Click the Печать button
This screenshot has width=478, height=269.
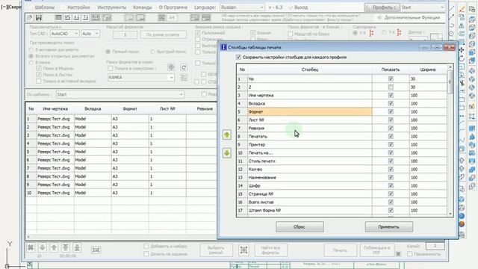pos(340,250)
